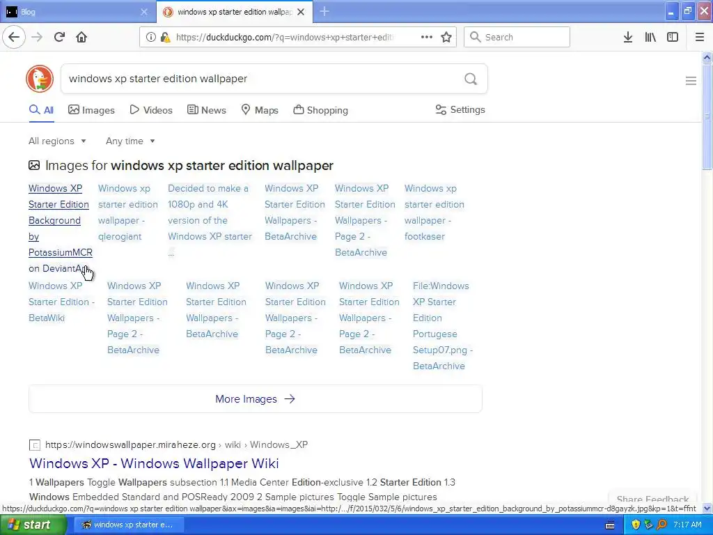Click the Firefox toolbar Search box

click(x=517, y=37)
